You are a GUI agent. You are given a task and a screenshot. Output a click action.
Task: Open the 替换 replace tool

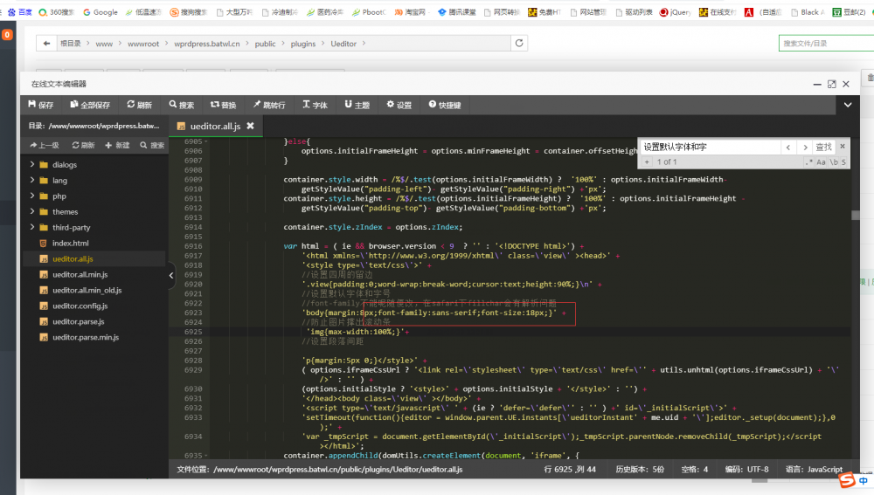[x=223, y=105]
